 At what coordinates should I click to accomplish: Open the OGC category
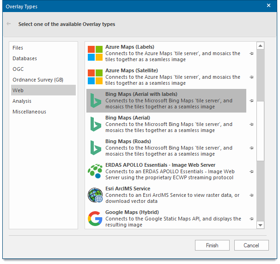(43, 69)
